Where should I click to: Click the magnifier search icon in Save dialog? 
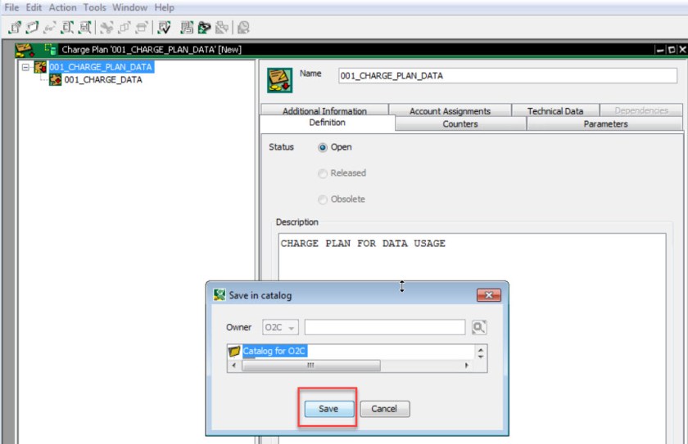[478, 328]
